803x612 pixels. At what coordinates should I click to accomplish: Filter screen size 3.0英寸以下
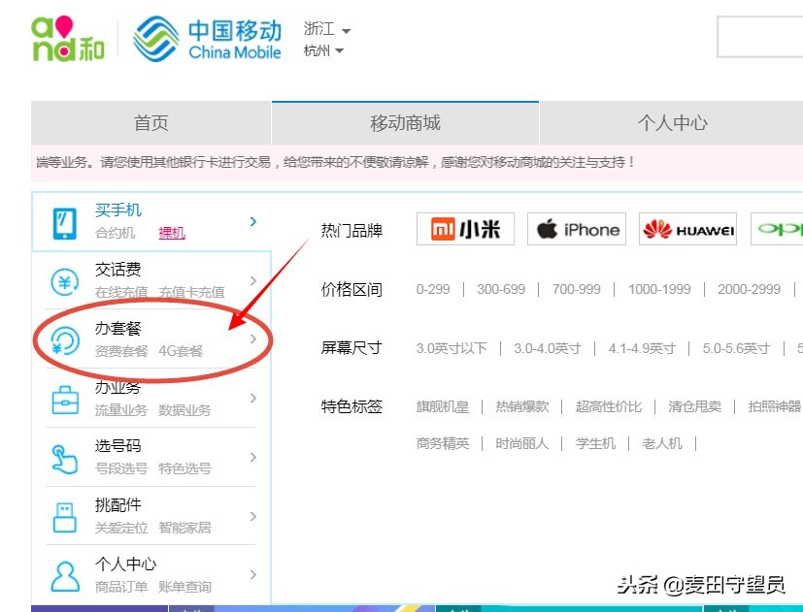point(452,348)
